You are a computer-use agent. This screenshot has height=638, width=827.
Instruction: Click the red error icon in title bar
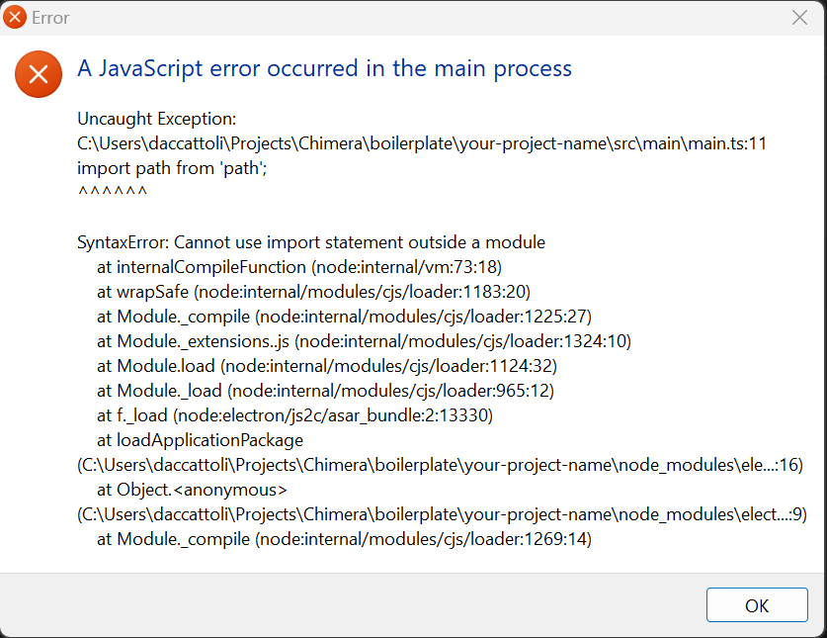tap(14, 17)
